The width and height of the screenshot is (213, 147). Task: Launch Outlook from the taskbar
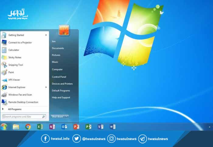click(x=64, y=127)
